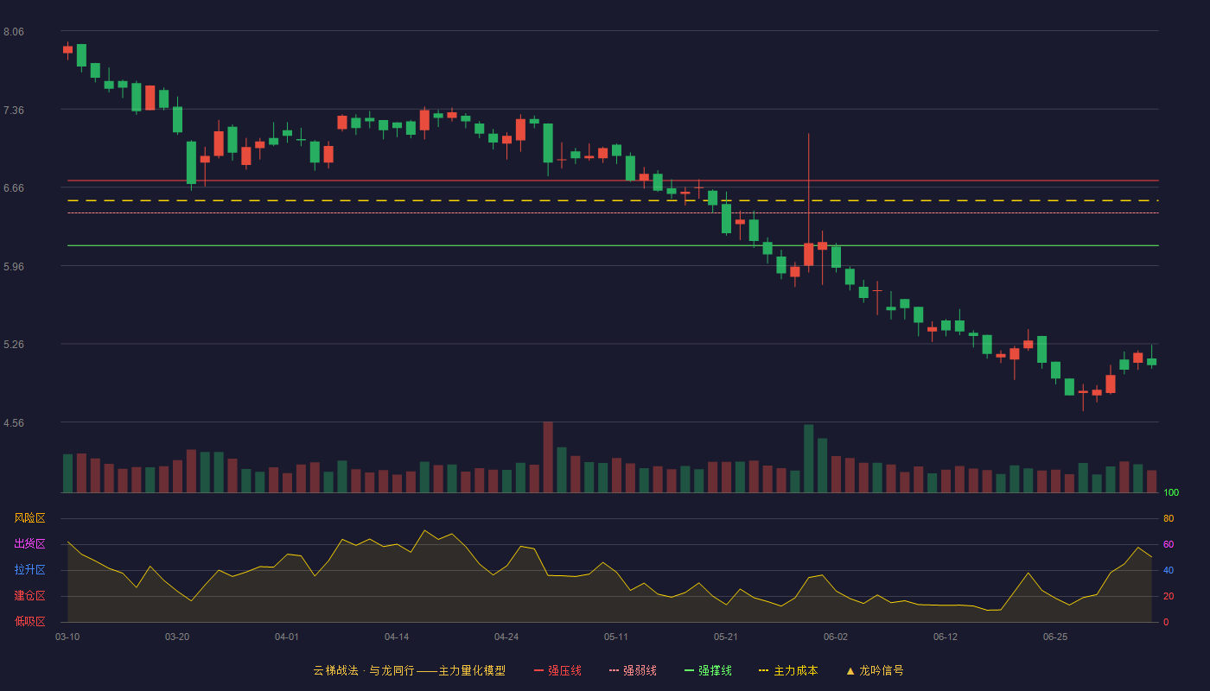
Task: Click the pink dashed 强弱线 legend marker
Action: coord(614,670)
